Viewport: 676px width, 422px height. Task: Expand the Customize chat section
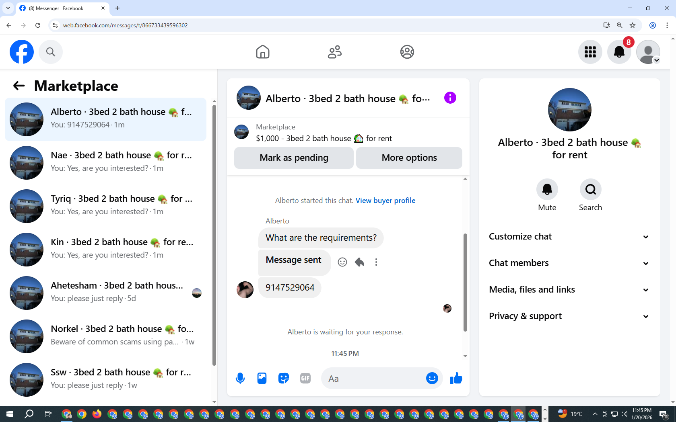tap(569, 237)
